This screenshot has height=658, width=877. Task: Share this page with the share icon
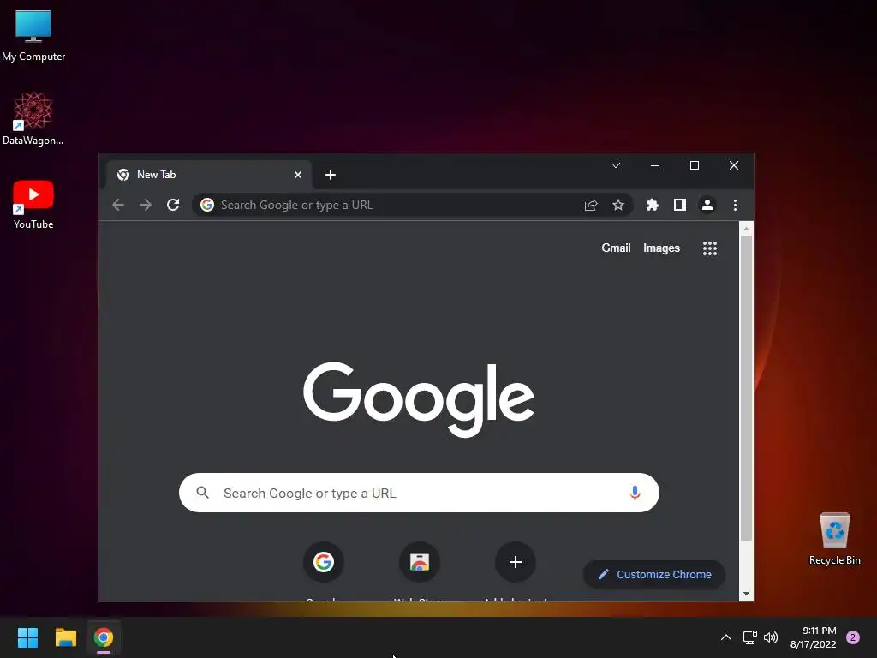coord(591,206)
